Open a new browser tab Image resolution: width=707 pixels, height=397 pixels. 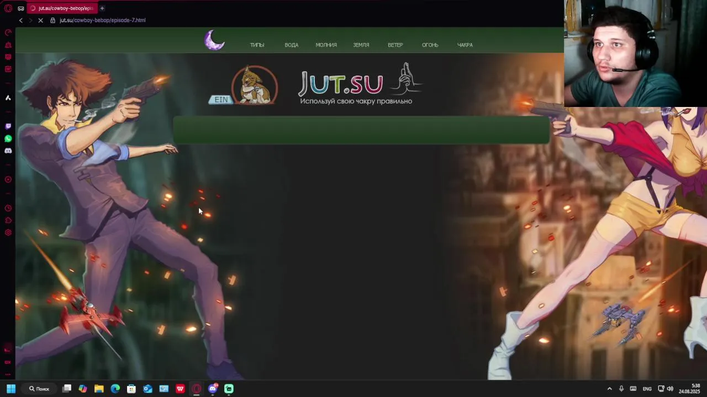click(x=102, y=8)
